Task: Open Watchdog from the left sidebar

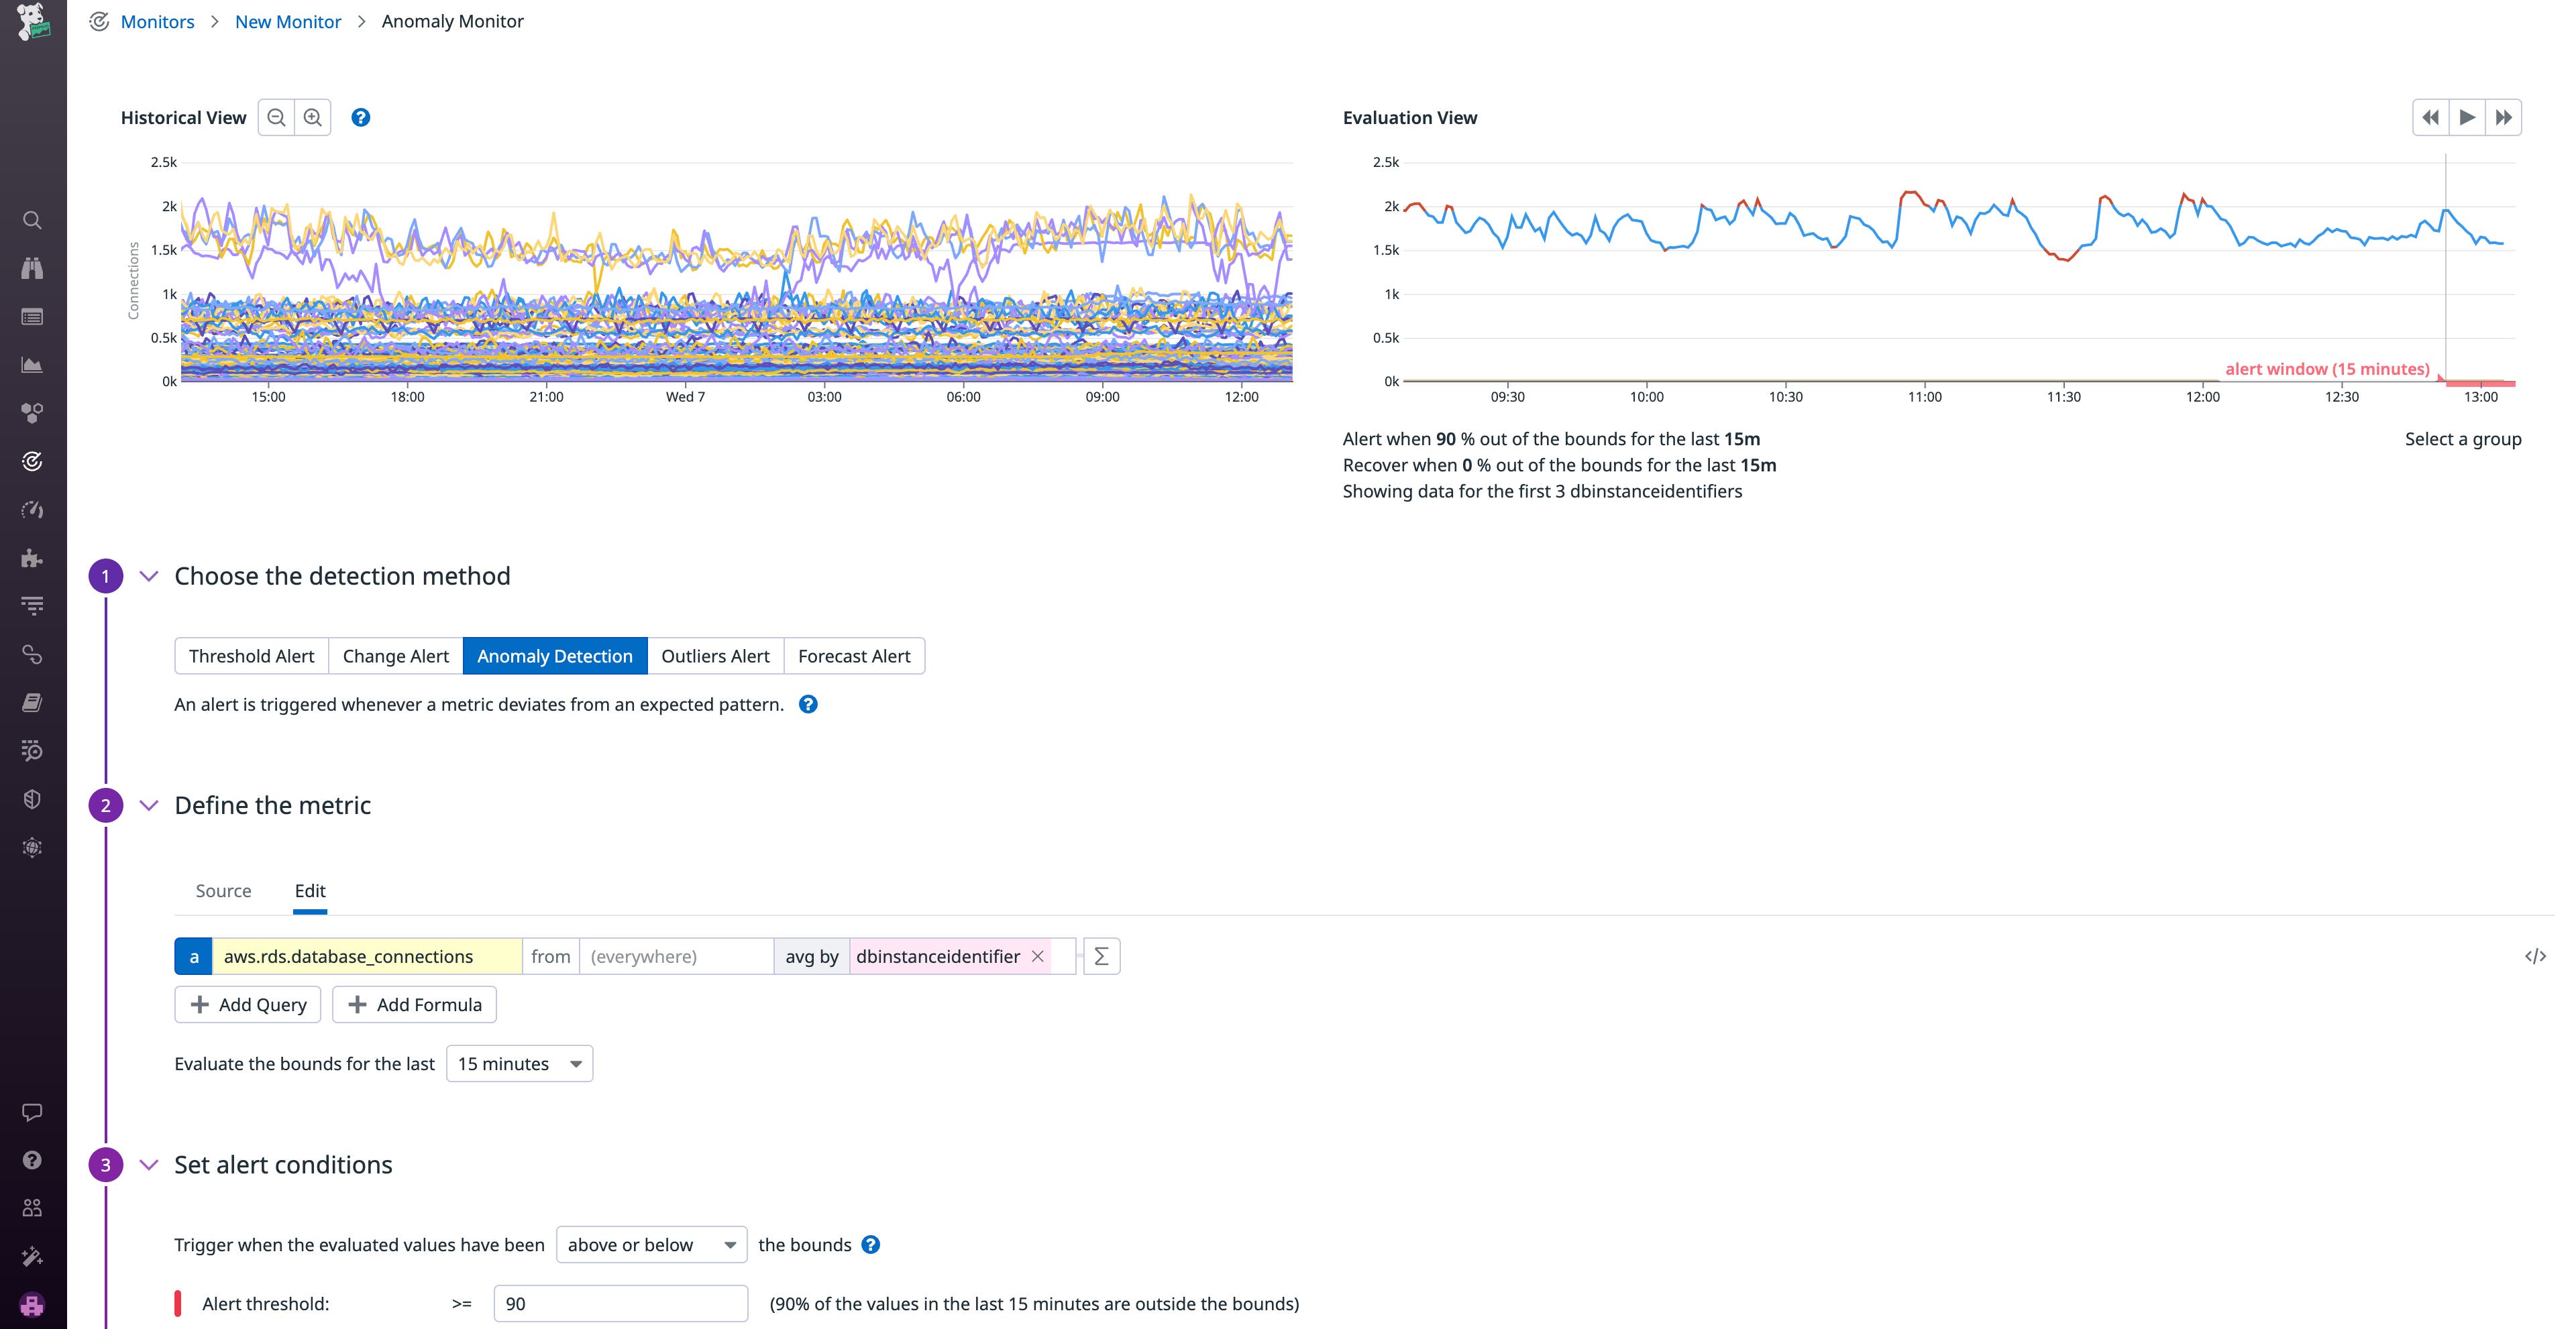Action: pos(33,268)
